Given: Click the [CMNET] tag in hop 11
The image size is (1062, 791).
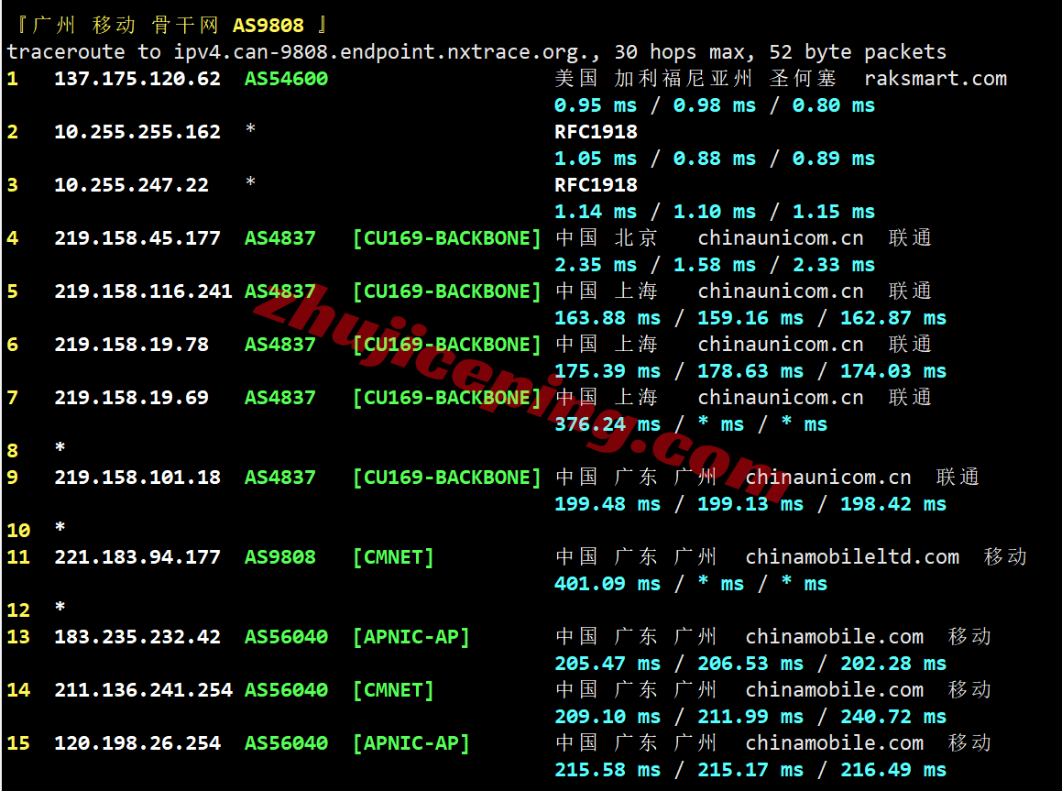Looking at the screenshot, I should coord(393,557).
